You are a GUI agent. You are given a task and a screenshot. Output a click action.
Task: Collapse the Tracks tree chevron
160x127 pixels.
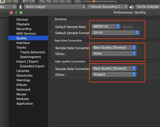point(13,47)
